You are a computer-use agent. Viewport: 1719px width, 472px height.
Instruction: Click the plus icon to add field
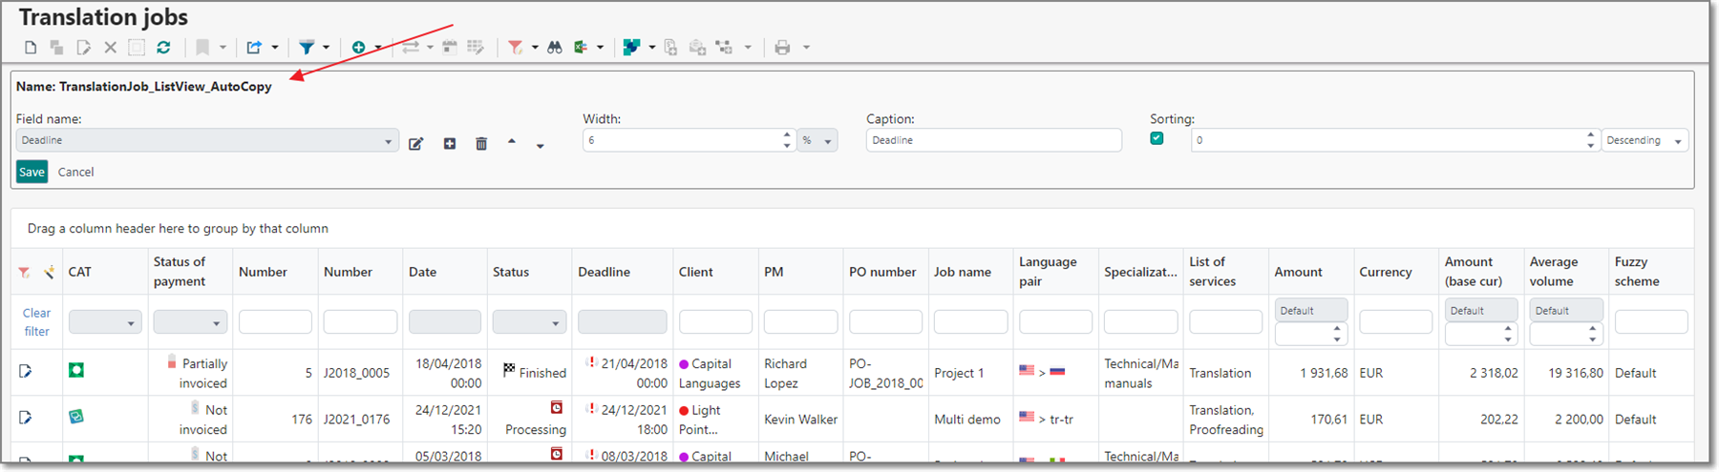[x=449, y=144]
